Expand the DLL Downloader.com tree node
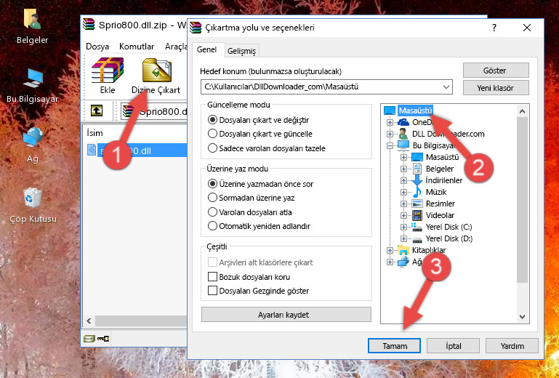Image resolution: width=559 pixels, height=378 pixels. [x=390, y=134]
